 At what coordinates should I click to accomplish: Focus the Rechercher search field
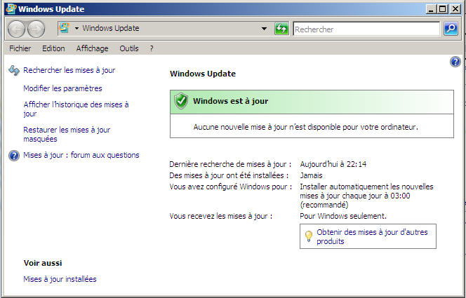coord(366,29)
